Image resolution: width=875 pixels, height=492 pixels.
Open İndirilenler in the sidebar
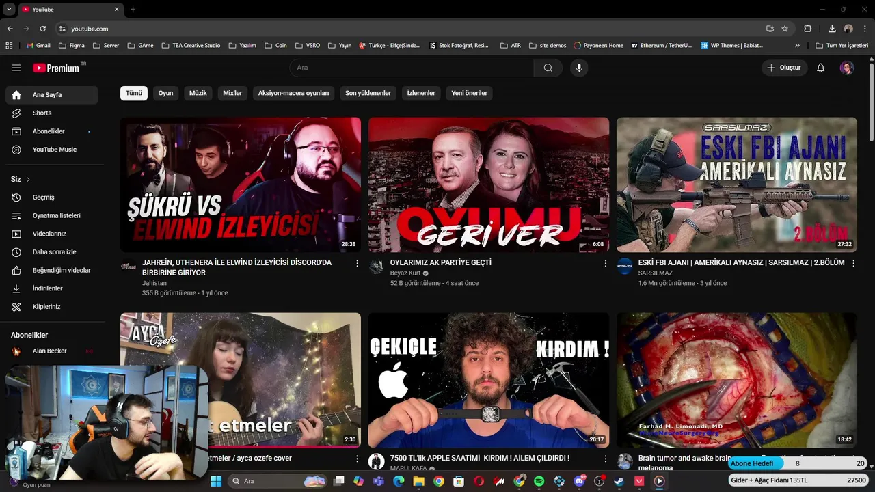52,288
